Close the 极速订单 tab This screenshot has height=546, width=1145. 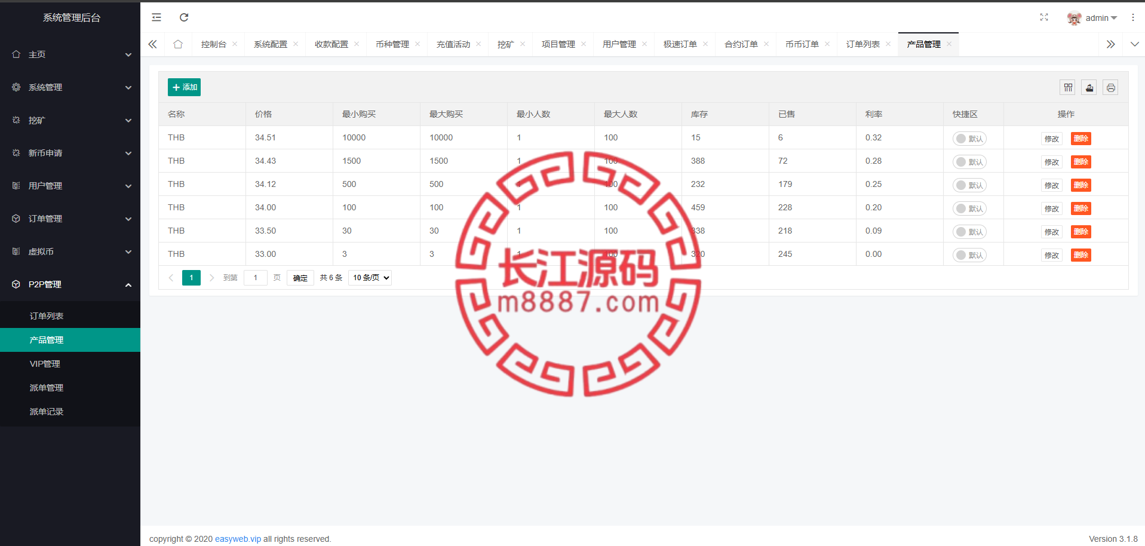(705, 44)
